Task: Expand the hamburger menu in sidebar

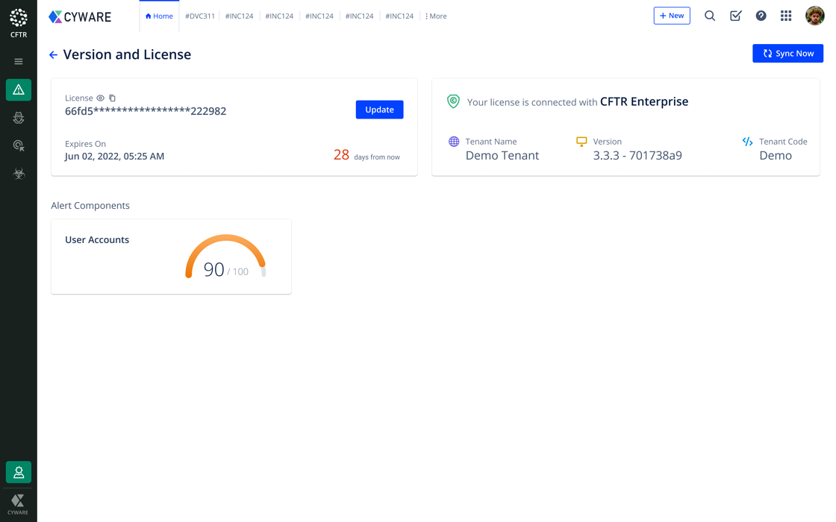Action: [19, 62]
